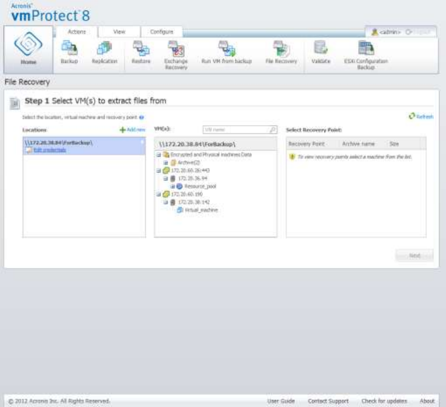Image resolution: width=446 pixels, height=407 pixels.
Task: Open the User Guide link
Action: click(x=281, y=401)
